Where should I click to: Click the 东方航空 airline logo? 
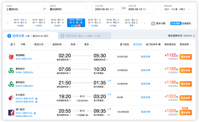[x=11, y=98]
